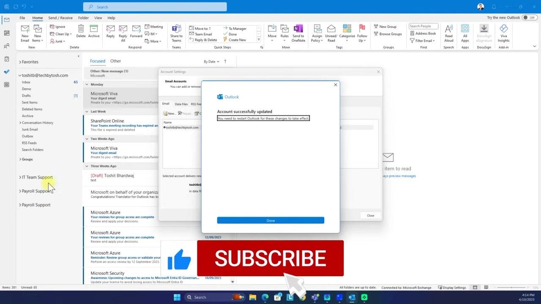Open Viva Insights add-in

tap(503, 33)
